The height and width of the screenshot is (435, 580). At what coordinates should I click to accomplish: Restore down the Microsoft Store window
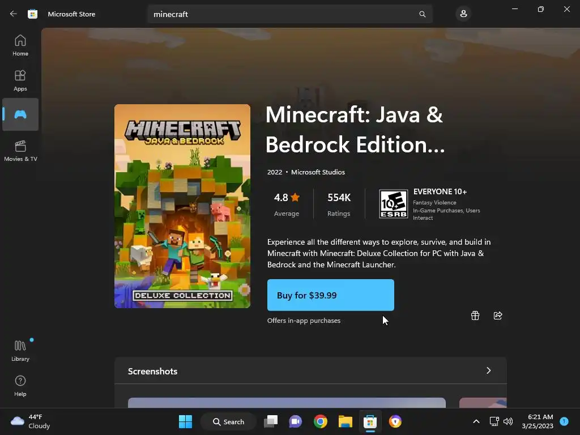tap(541, 9)
